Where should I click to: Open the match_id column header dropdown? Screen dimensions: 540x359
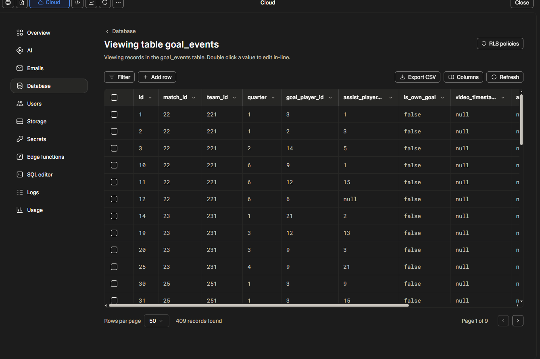click(193, 97)
